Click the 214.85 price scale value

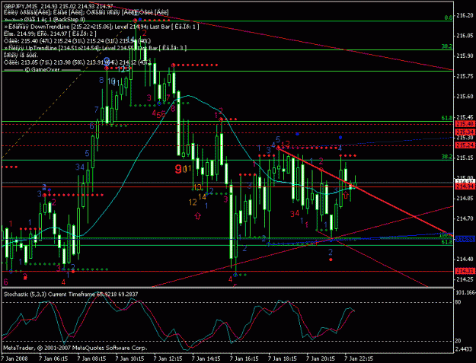[x=465, y=198]
